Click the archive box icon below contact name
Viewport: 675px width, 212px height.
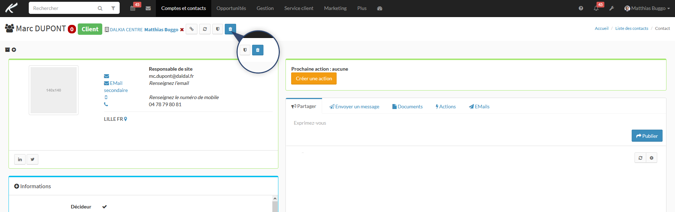(7, 50)
